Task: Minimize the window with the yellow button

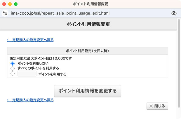Action: click(10, 4)
